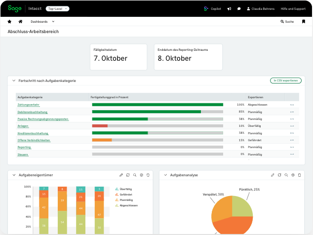Click the Suche search button

pos(287,22)
